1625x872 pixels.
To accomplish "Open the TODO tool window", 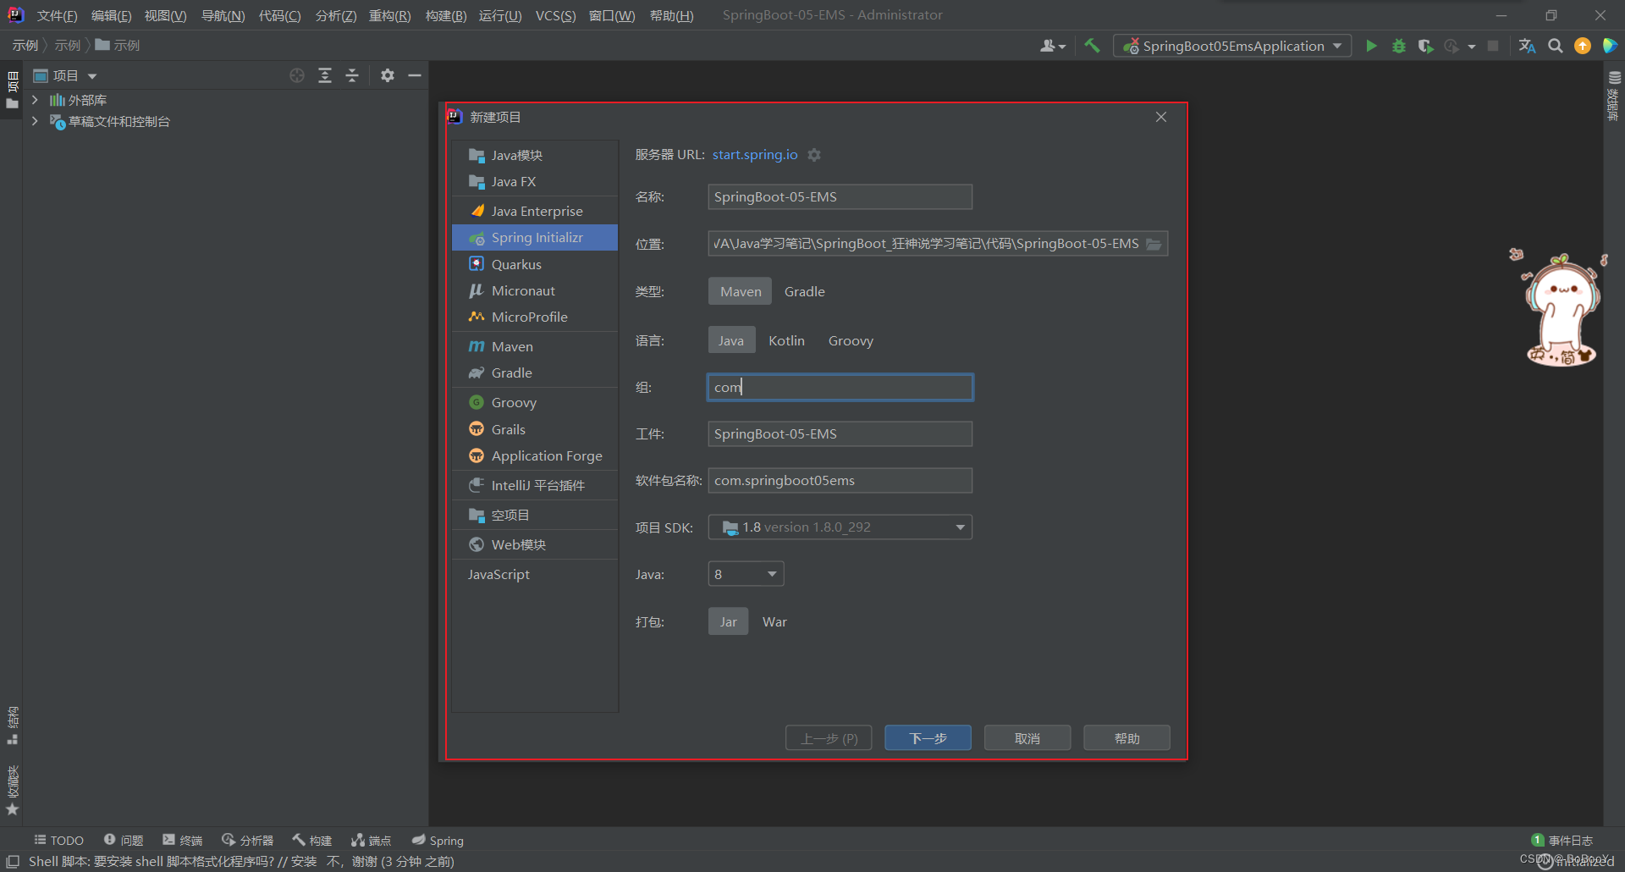I will [x=58, y=840].
